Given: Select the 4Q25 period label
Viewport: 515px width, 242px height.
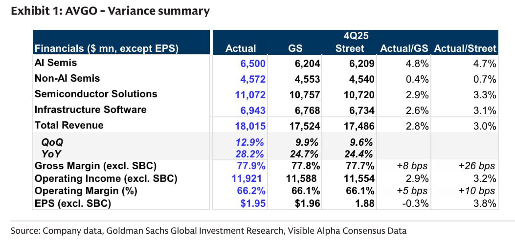Looking at the screenshot, I should (350, 36).
